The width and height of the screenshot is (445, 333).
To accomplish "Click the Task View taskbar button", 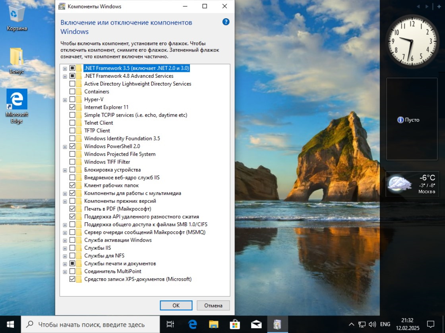I will point(170,324).
